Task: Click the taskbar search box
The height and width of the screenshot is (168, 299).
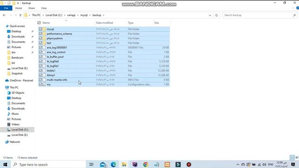Action: [x=49, y=164]
